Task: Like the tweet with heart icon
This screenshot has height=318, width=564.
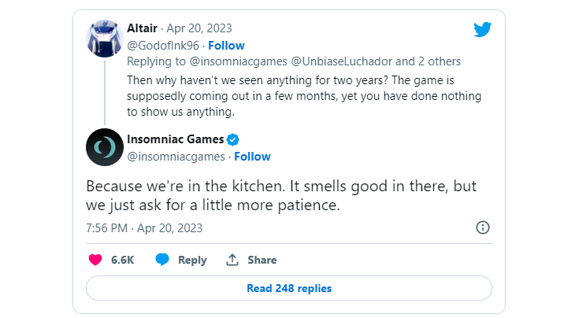Action: pyautogui.click(x=95, y=260)
